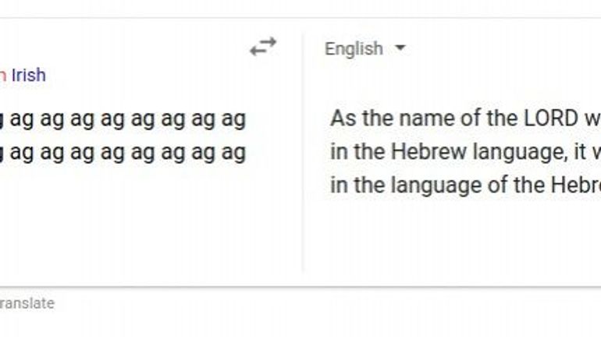Click the bold partial 'g' starting the second source line
Screen dimensions: 601x337
2,152
